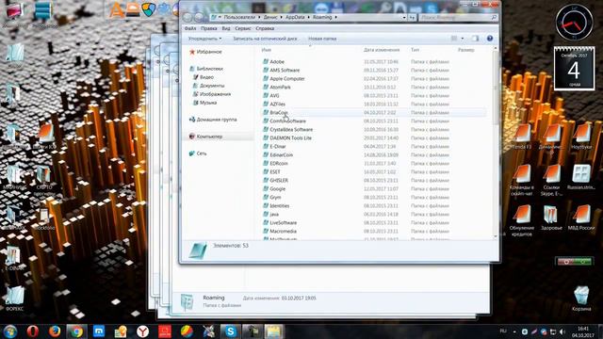This screenshot has width=603, height=339.
Task: Open the Документы library
Action: (x=212, y=86)
